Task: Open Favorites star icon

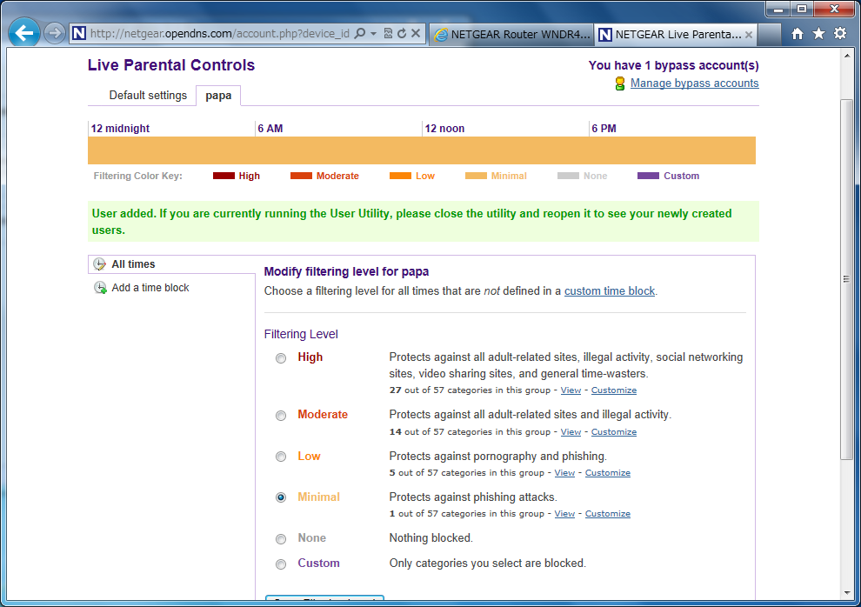Action: pos(818,34)
